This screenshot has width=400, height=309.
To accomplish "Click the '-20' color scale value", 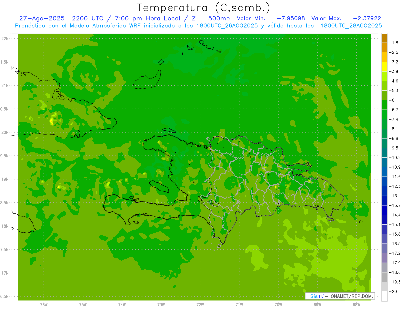I will click(393, 291).
